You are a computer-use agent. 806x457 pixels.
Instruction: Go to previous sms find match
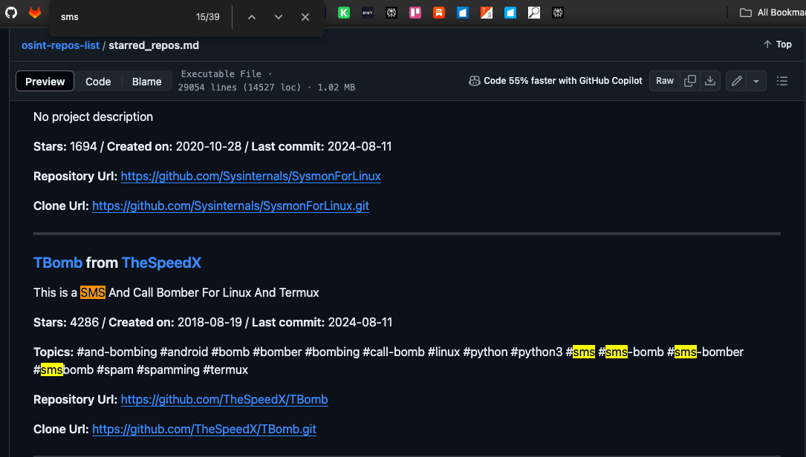[x=252, y=17]
